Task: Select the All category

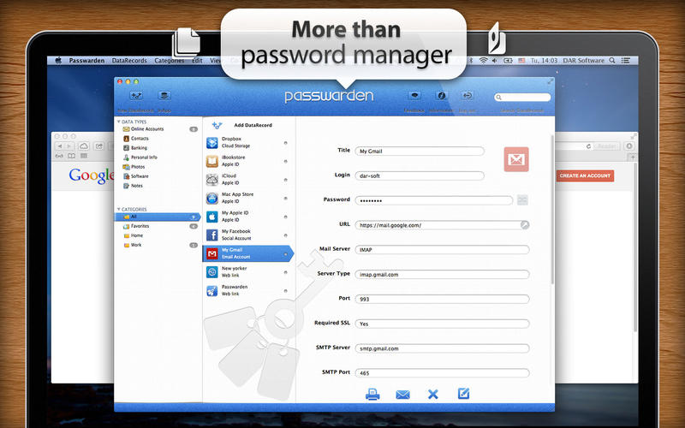Action: pyautogui.click(x=158, y=217)
